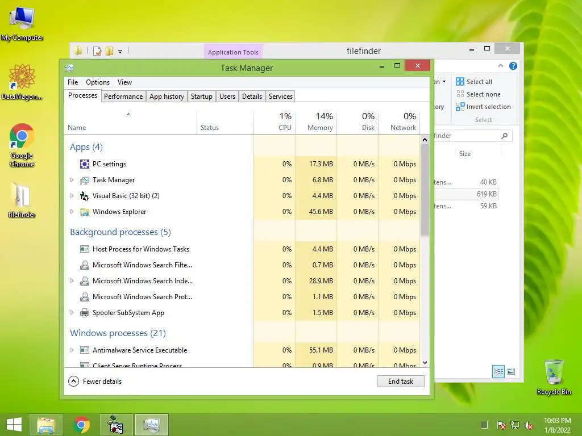Click the help icon in filefinder window
582x436 pixels.
513,66
